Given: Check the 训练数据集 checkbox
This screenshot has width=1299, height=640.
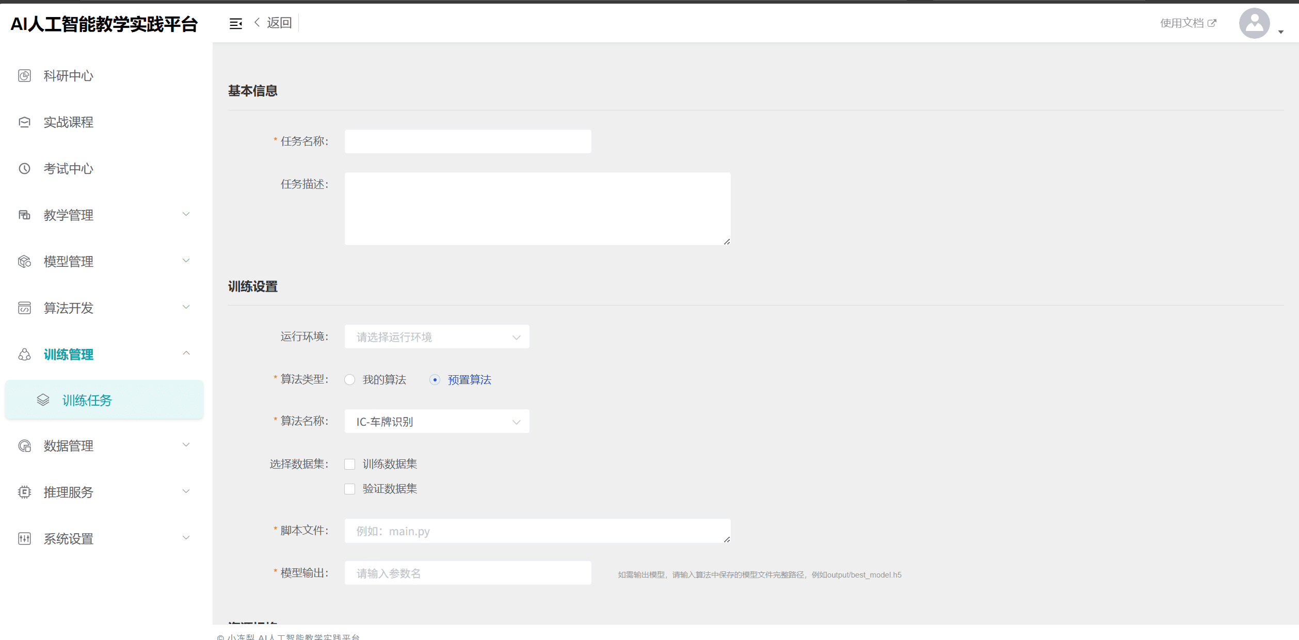Looking at the screenshot, I should 350,465.
